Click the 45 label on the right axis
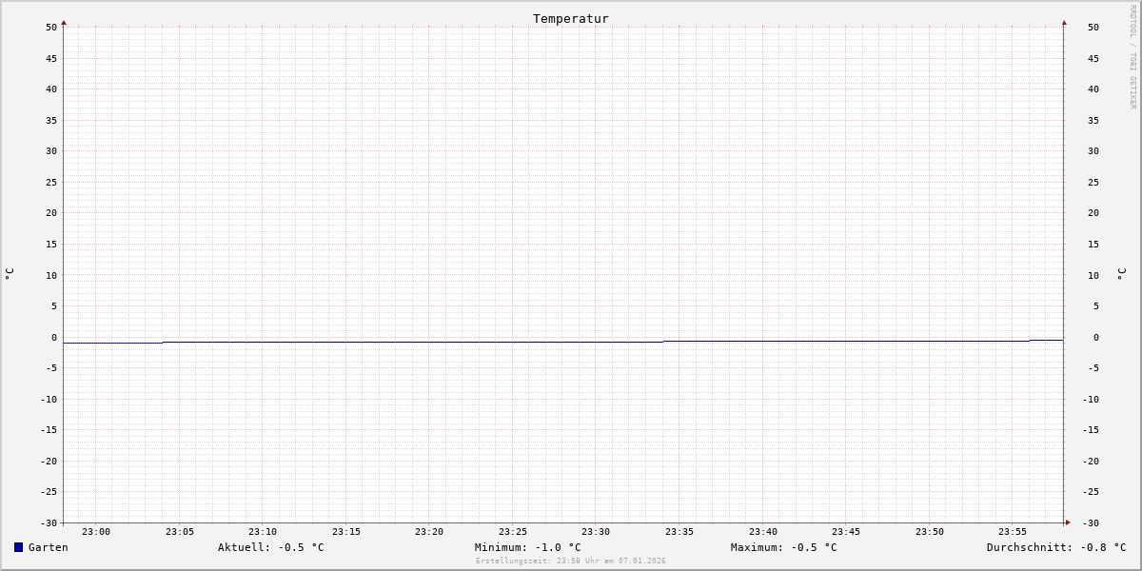Viewport: 1142px width, 571px height. coord(1093,58)
